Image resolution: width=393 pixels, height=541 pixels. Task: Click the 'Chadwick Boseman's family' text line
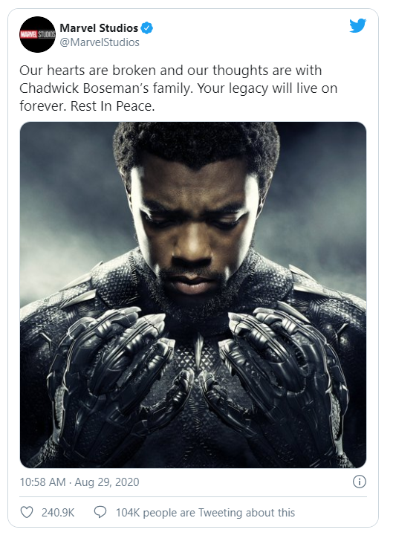pyautogui.click(x=178, y=88)
